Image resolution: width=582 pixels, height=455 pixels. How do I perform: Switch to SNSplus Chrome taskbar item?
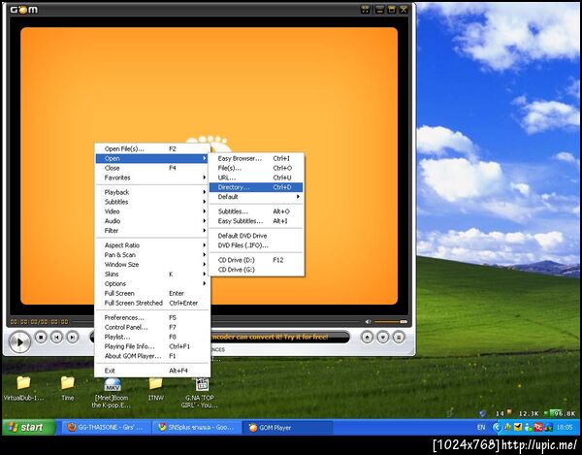[x=197, y=428]
